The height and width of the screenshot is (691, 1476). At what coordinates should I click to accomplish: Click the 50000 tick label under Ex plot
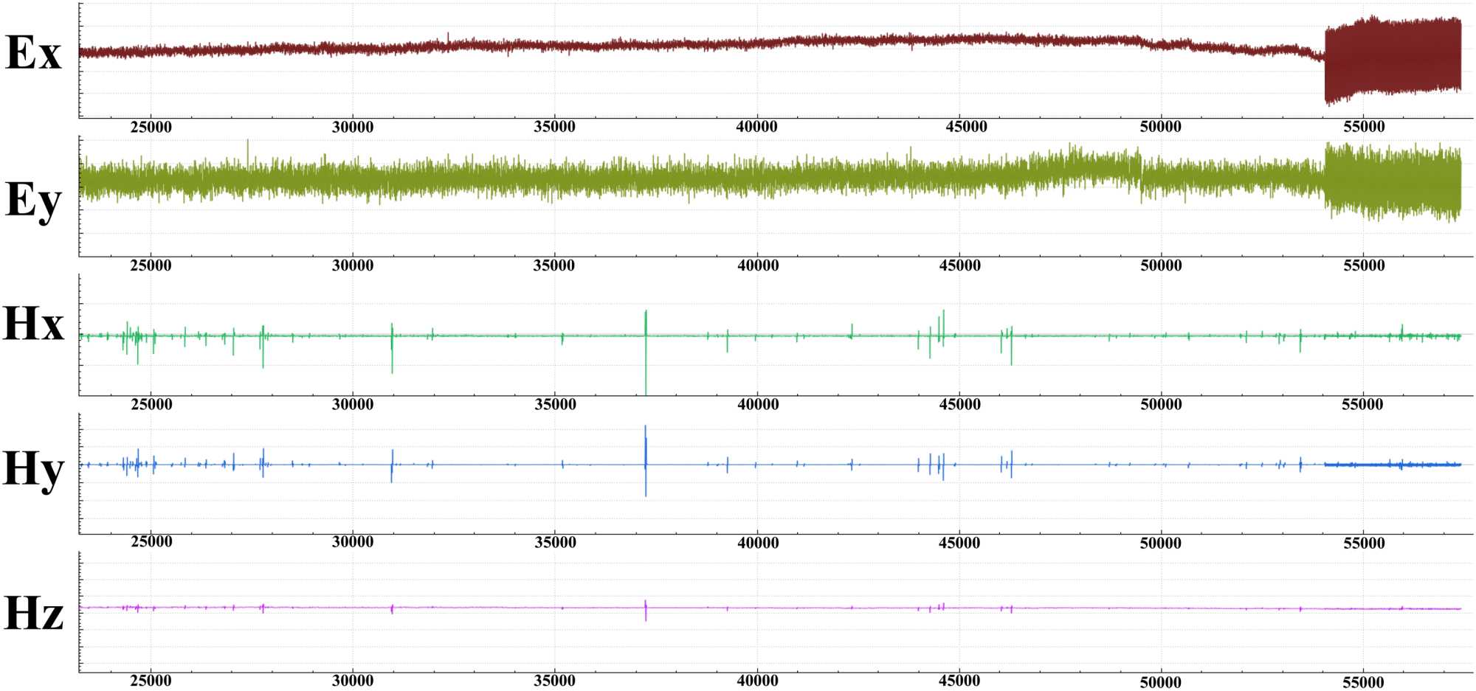pyautogui.click(x=1161, y=127)
